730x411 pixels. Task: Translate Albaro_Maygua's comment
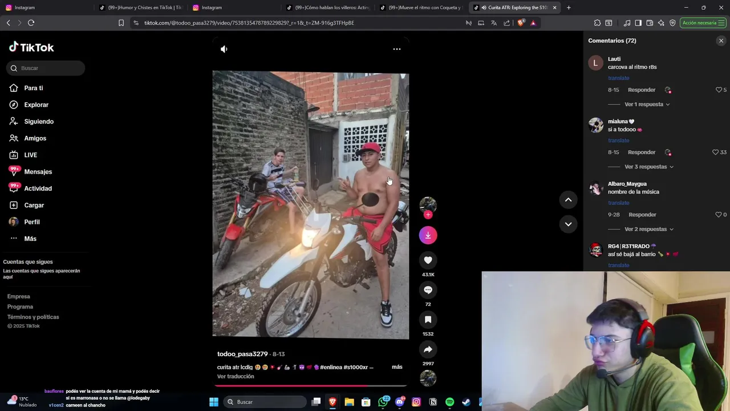[619, 203]
